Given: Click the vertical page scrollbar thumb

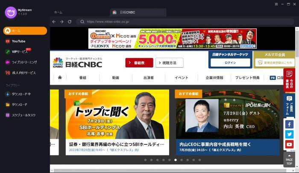Looking at the screenshot, I should 297,44.
